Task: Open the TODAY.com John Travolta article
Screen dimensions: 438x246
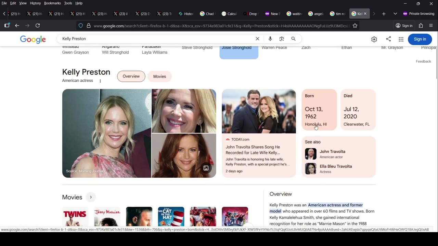Action: [253, 150]
